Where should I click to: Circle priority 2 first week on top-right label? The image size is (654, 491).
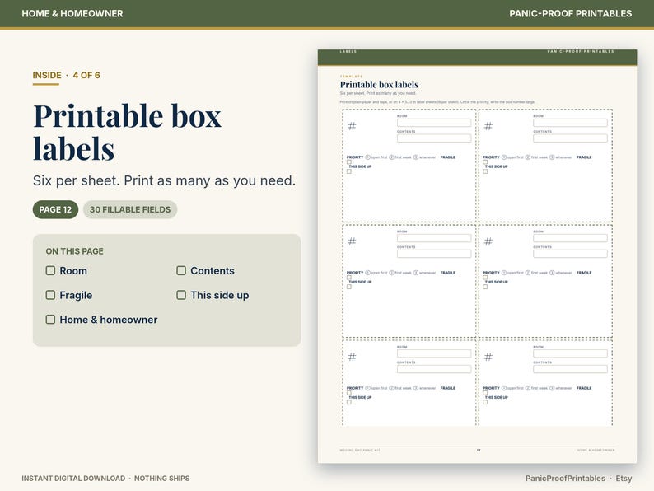pos(528,157)
